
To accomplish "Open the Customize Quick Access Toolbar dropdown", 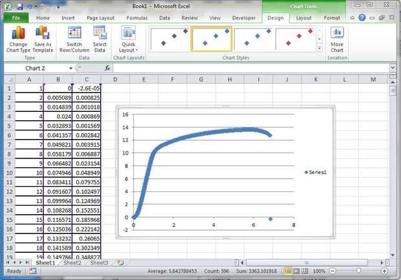I will point(59,7).
